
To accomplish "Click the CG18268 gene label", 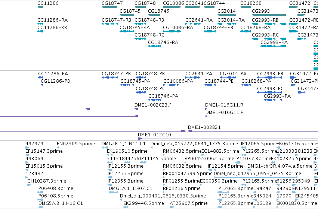I will [251, 3].
